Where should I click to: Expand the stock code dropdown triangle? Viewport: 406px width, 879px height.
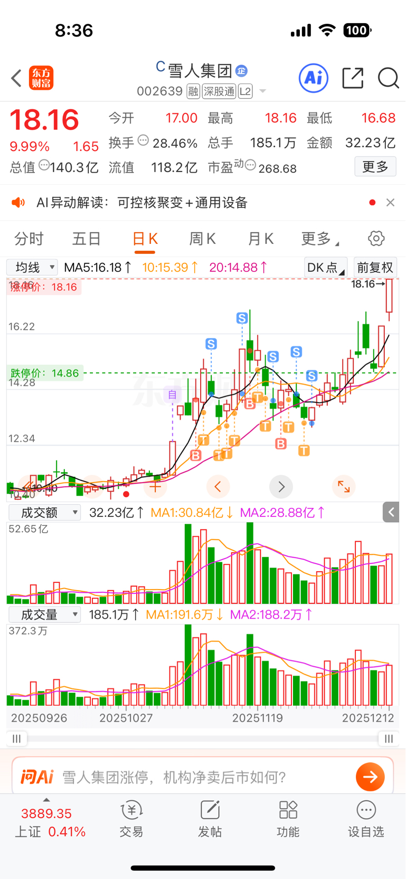[x=262, y=91]
